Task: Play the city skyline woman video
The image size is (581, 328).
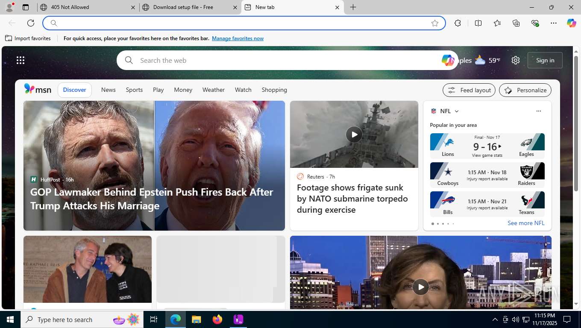Action: pyautogui.click(x=420, y=287)
